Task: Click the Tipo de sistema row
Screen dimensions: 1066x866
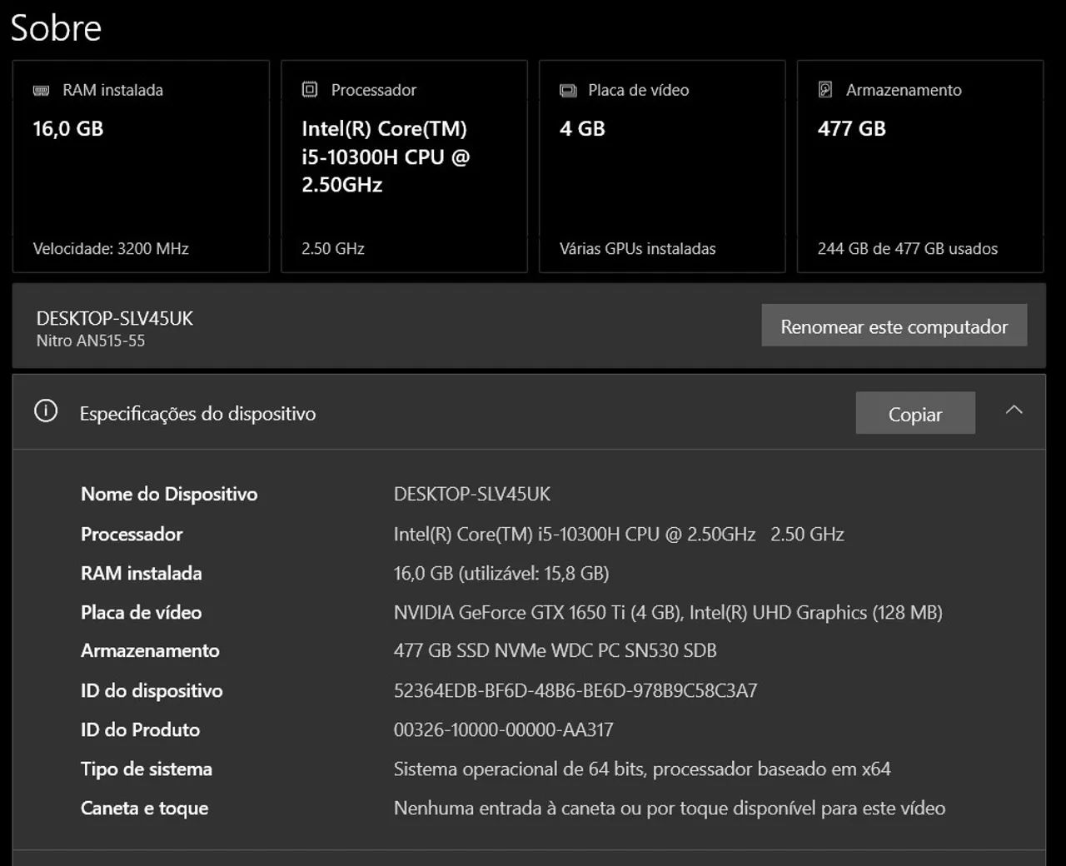Action: (146, 769)
